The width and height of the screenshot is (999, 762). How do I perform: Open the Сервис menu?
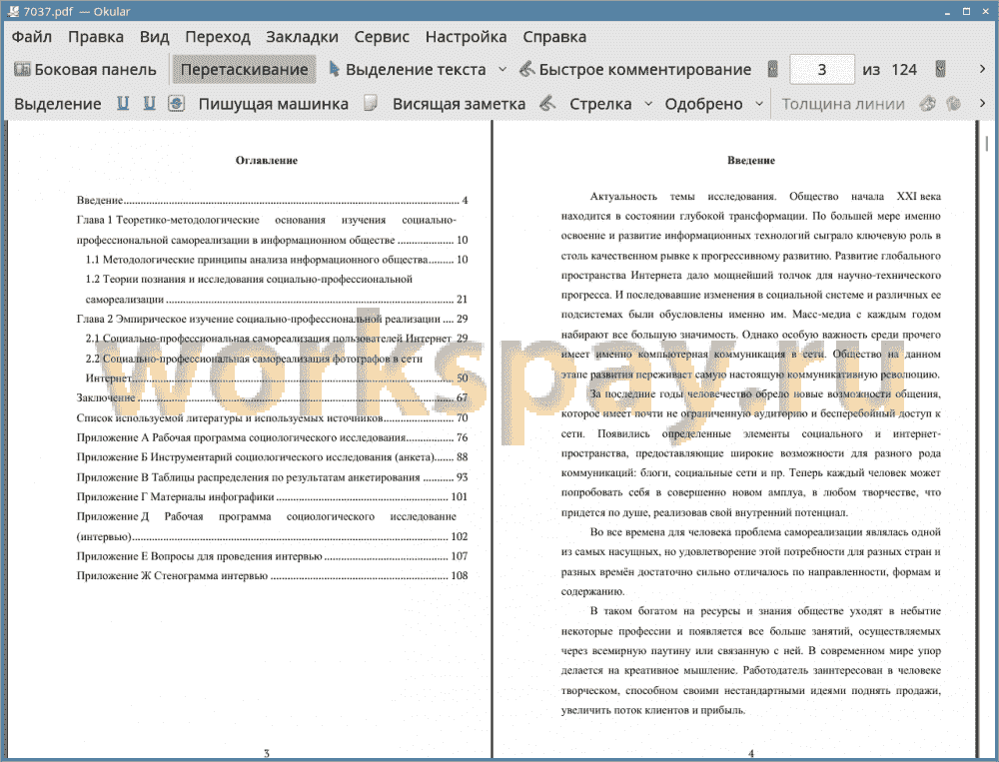pos(382,37)
